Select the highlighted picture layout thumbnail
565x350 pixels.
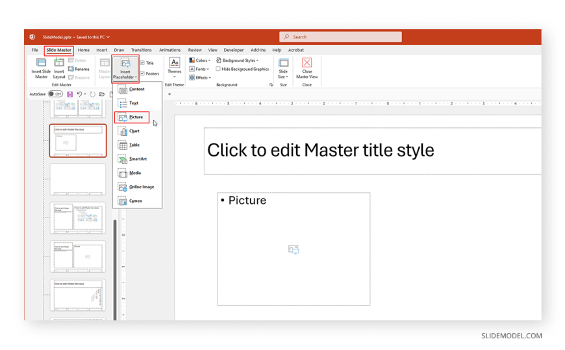pyautogui.click(x=78, y=140)
